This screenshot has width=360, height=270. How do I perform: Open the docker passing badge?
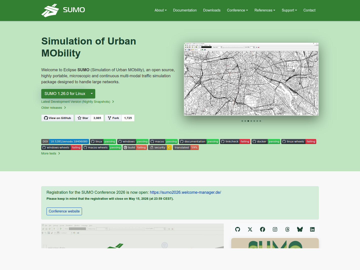click(266, 141)
